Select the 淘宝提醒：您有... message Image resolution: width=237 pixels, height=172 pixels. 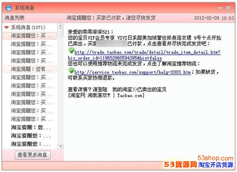click(x=30, y=69)
